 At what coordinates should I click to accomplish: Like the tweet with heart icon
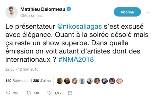(x=49, y=93)
